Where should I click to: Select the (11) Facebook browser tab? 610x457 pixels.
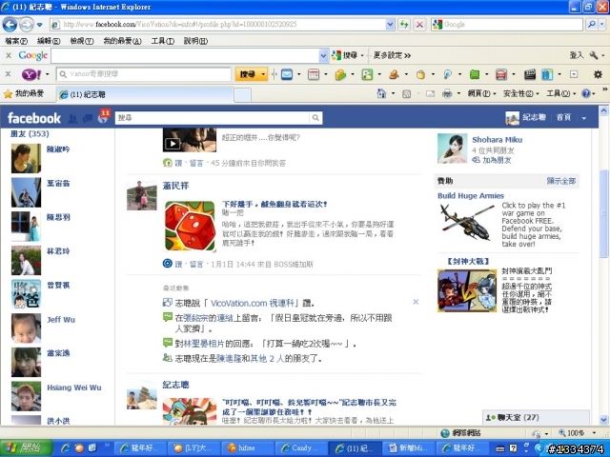(x=144, y=94)
